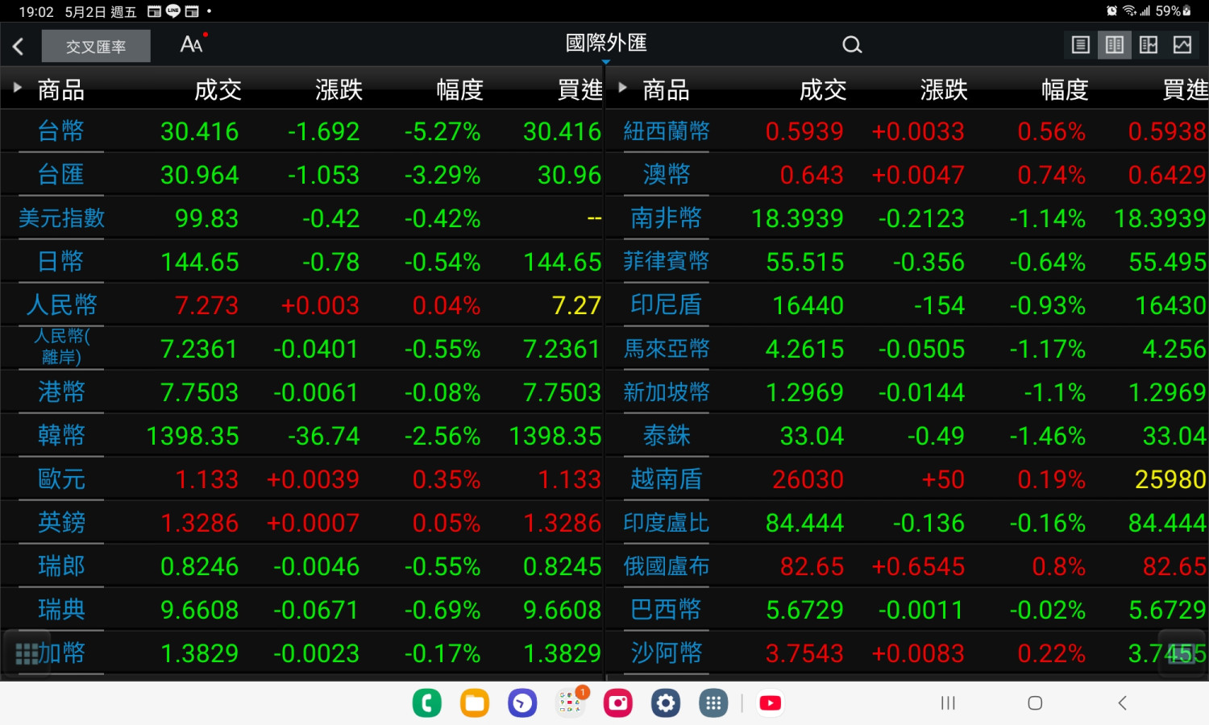Image resolution: width=1209 pixels, height=725 pixels.
Task: Open the 台匯 quote row
Action: coord(302,175)
